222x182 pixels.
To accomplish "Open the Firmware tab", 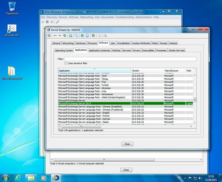I will 92,43.
